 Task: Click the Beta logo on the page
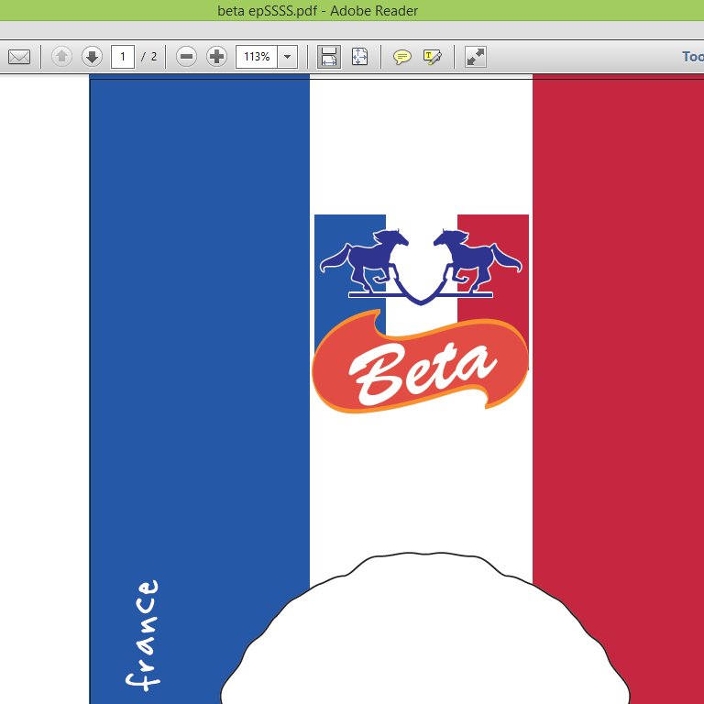point(420,362)
